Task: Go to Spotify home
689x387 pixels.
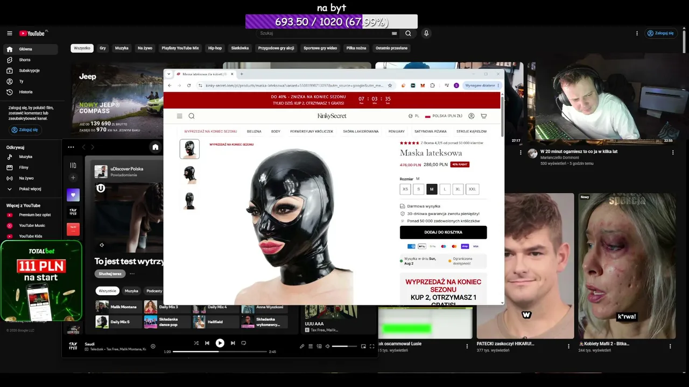Action: [x=155, y=147]
